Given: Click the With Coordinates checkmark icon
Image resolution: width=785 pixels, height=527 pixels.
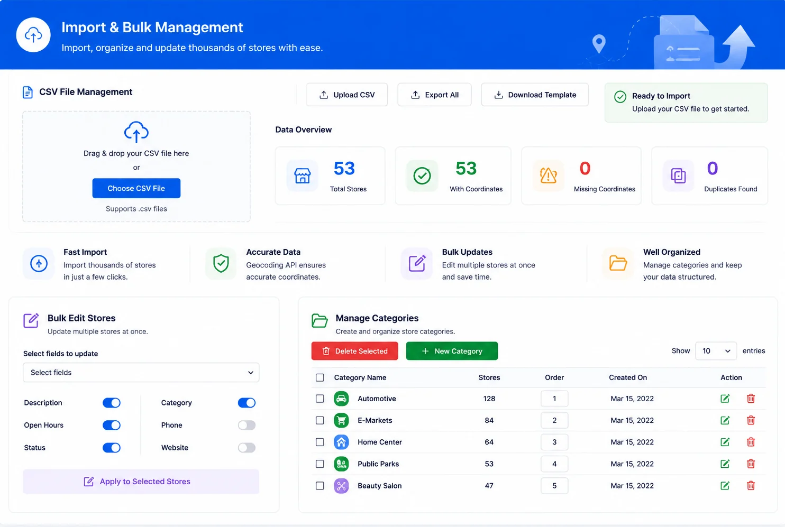Looking at the screenshot, I should (422, 175).
